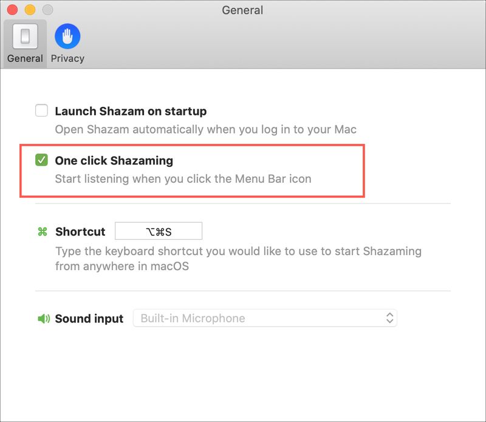Click 'Open Shazam automatically when you log in' text
Screen dimensions: 486x422
point(206,129)
